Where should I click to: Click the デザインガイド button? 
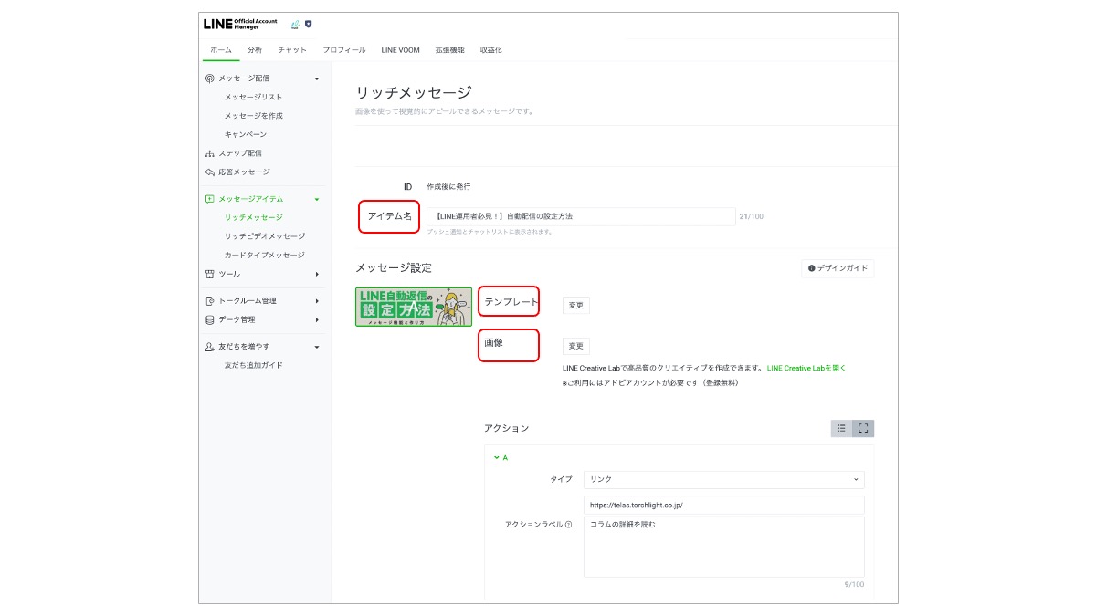838,268
